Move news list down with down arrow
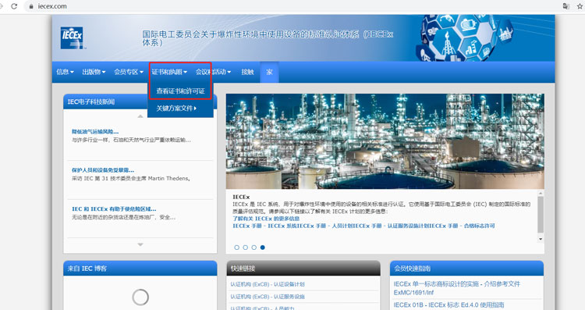This screenshot has height=310, width=585. (x=140, y=244)
